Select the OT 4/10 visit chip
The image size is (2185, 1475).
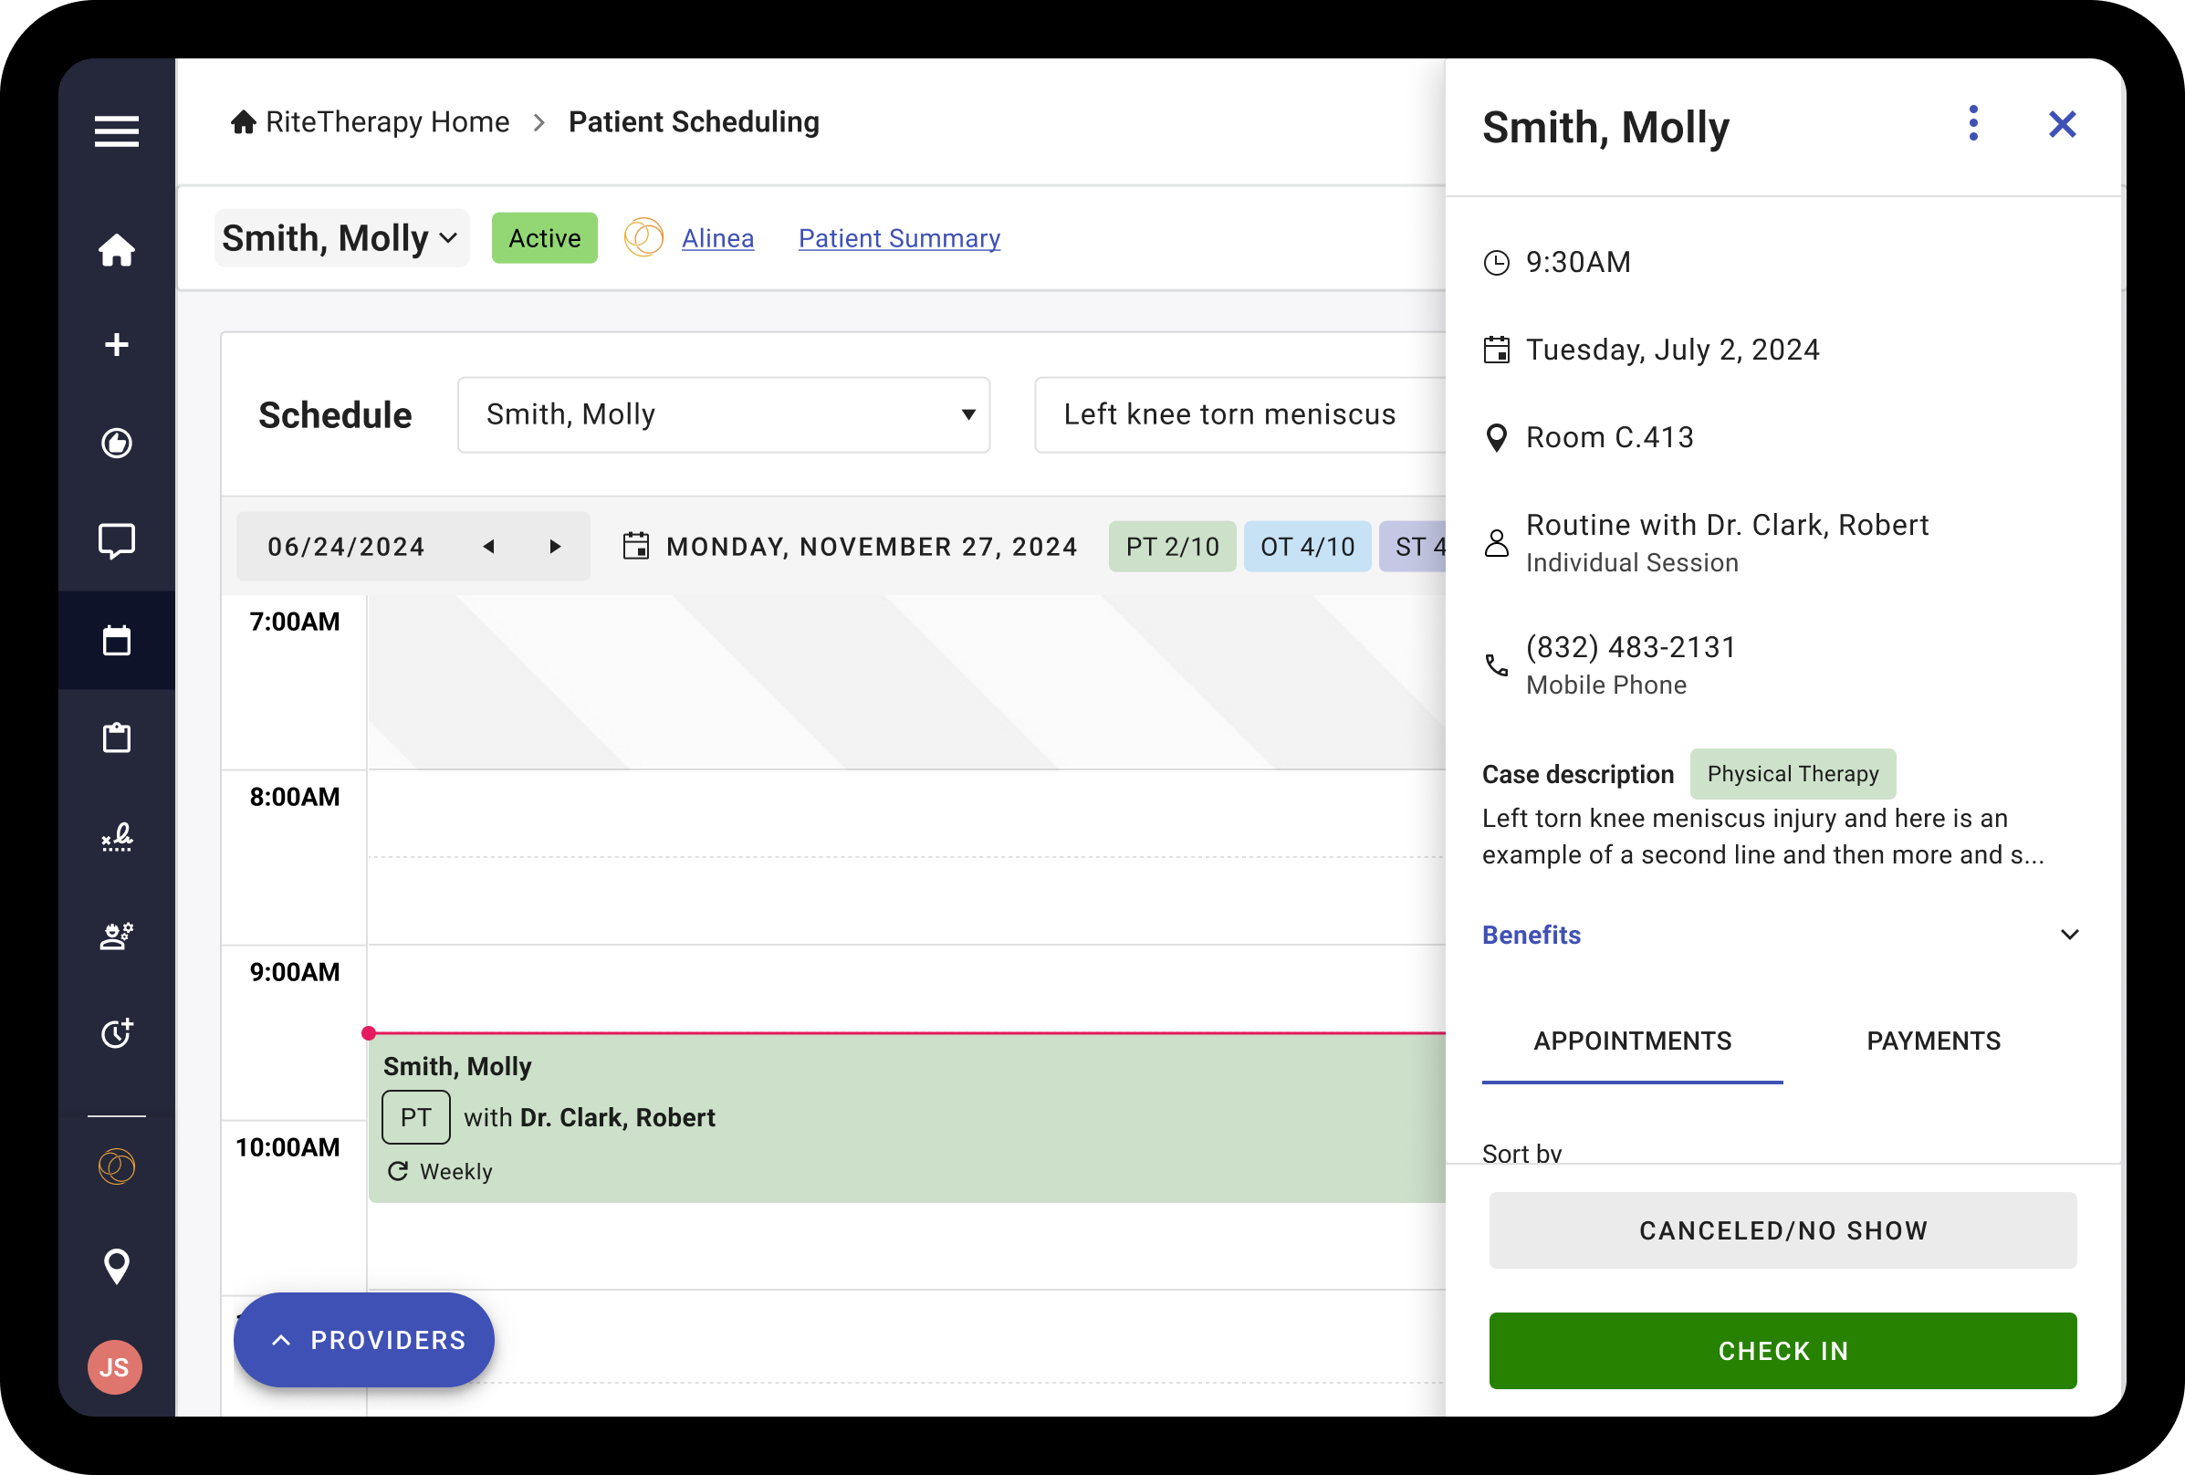point(1307,546)
